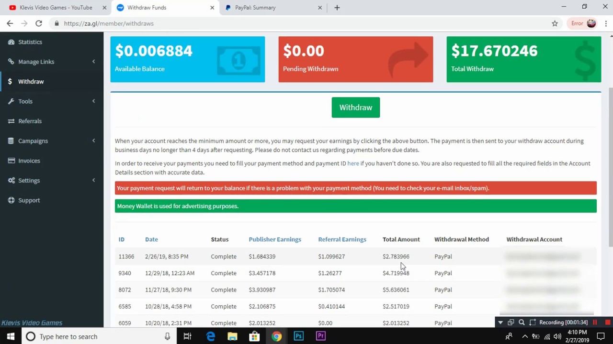Click the Manage Links link icon

coord(11,62)
